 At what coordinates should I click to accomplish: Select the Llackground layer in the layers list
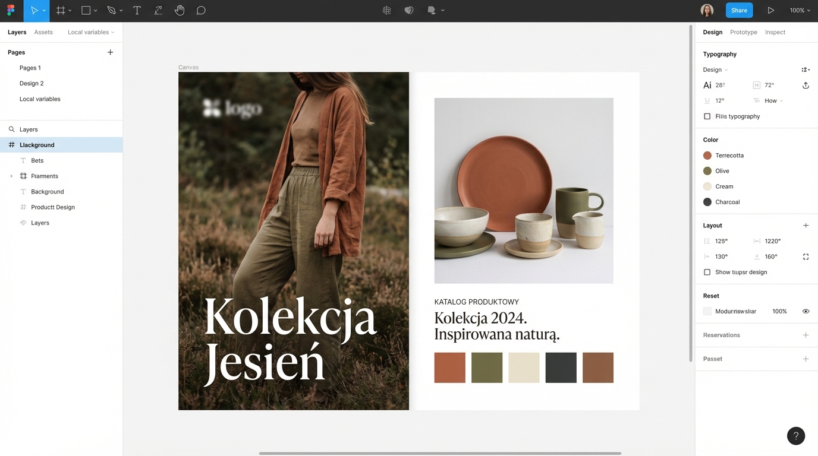tap(37, 144)
